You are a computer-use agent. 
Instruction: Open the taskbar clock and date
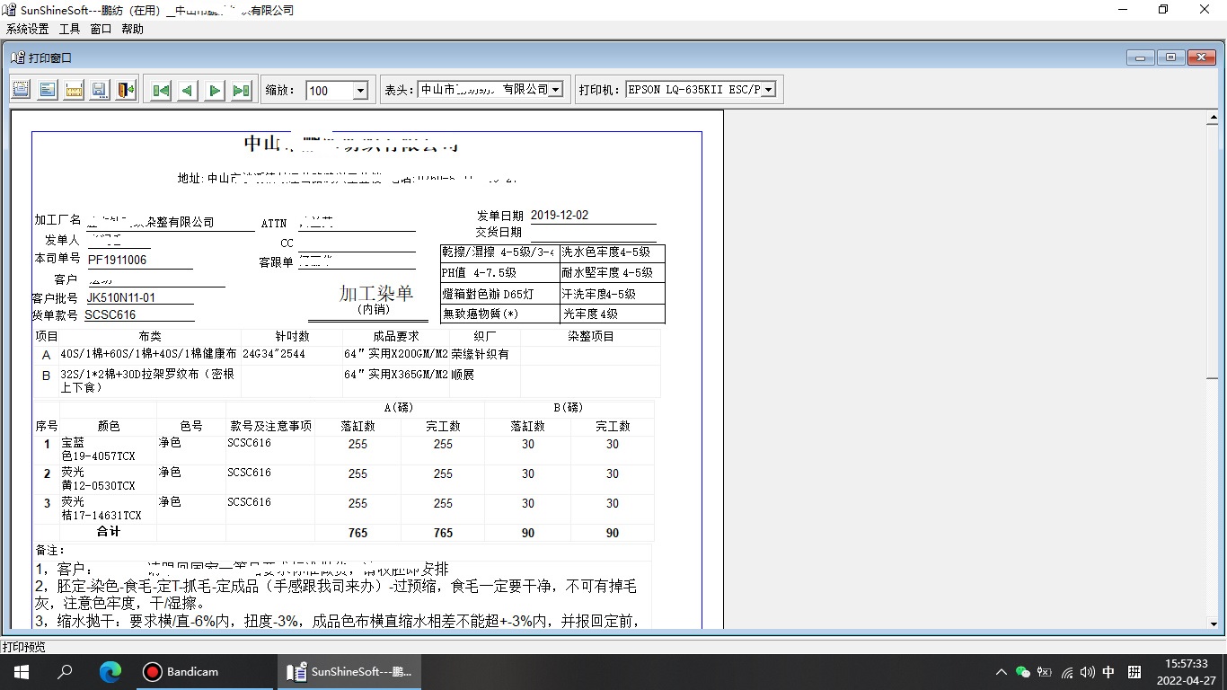click(1187, 672)
